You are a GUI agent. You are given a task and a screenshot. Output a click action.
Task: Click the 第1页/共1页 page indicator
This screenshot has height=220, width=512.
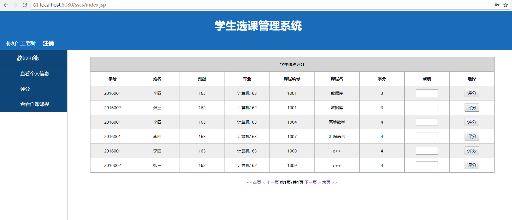tap(292, 182)
